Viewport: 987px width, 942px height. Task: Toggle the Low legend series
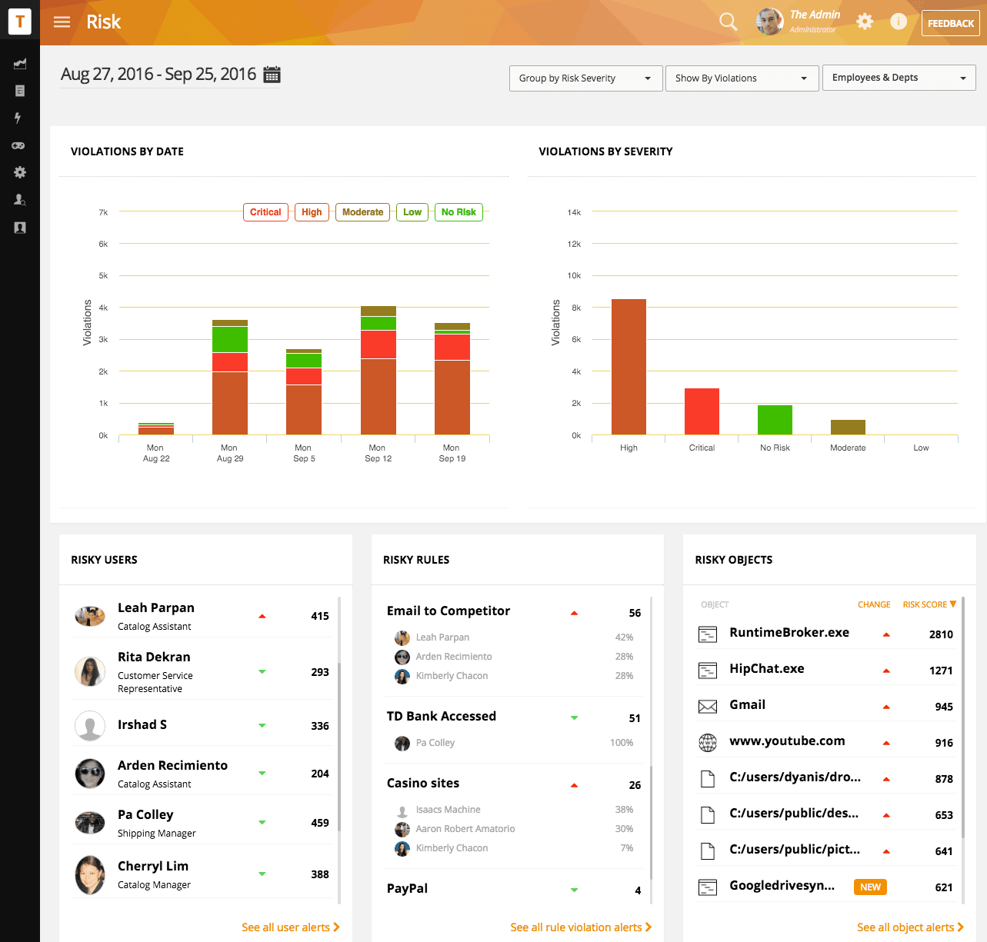[412, 212]
